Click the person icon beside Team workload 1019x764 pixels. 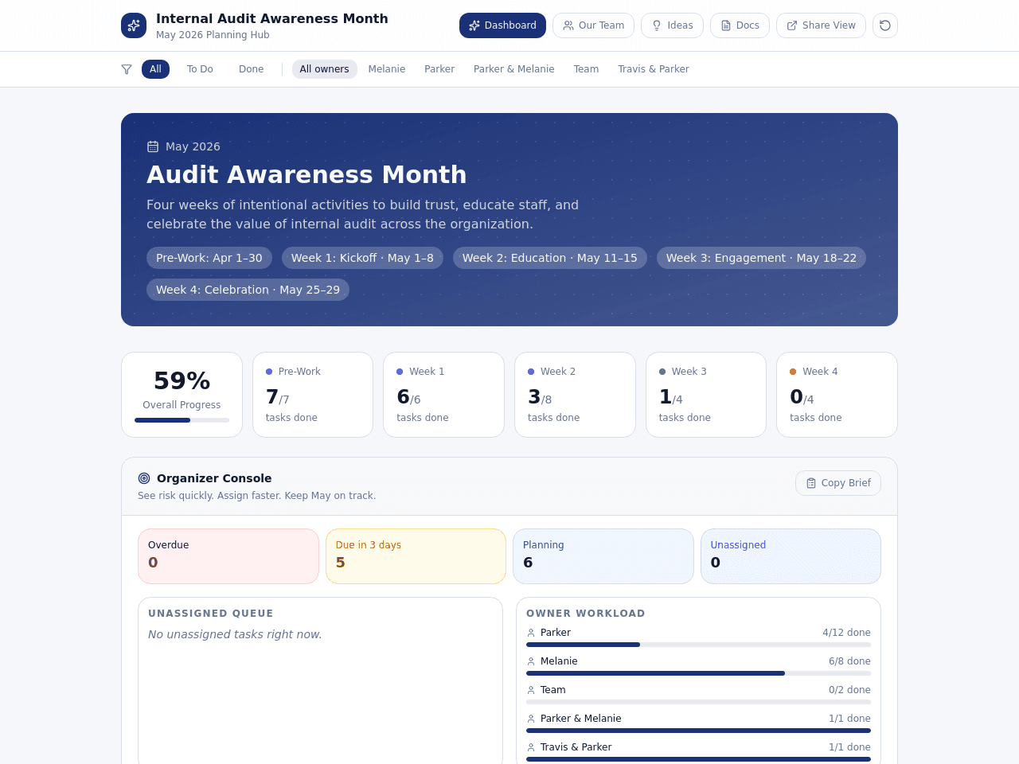[x=531, y=690]
